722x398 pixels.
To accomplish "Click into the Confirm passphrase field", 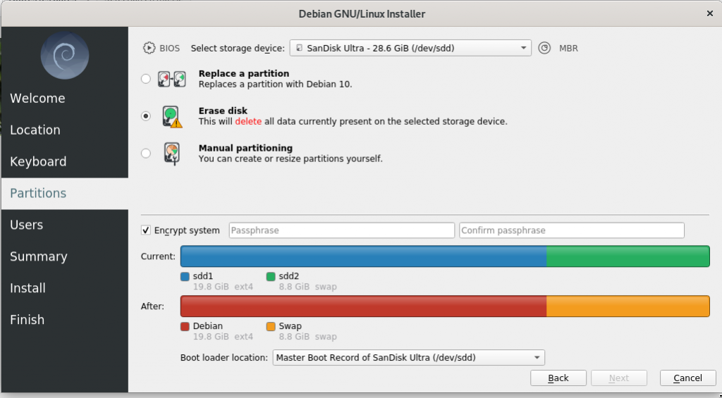I will coord(571,230).
